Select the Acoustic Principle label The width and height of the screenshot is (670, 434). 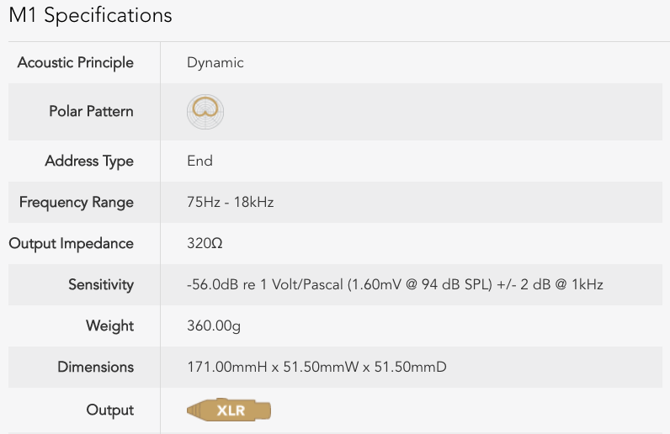(75, 63)
